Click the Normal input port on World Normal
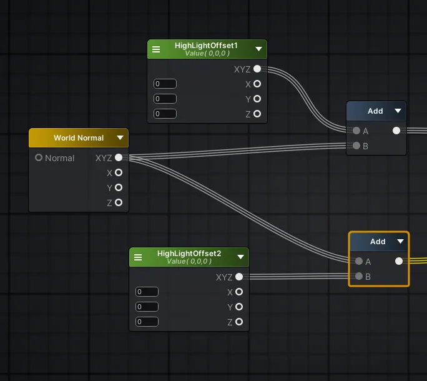427x381 pixels. pos(39,158)
